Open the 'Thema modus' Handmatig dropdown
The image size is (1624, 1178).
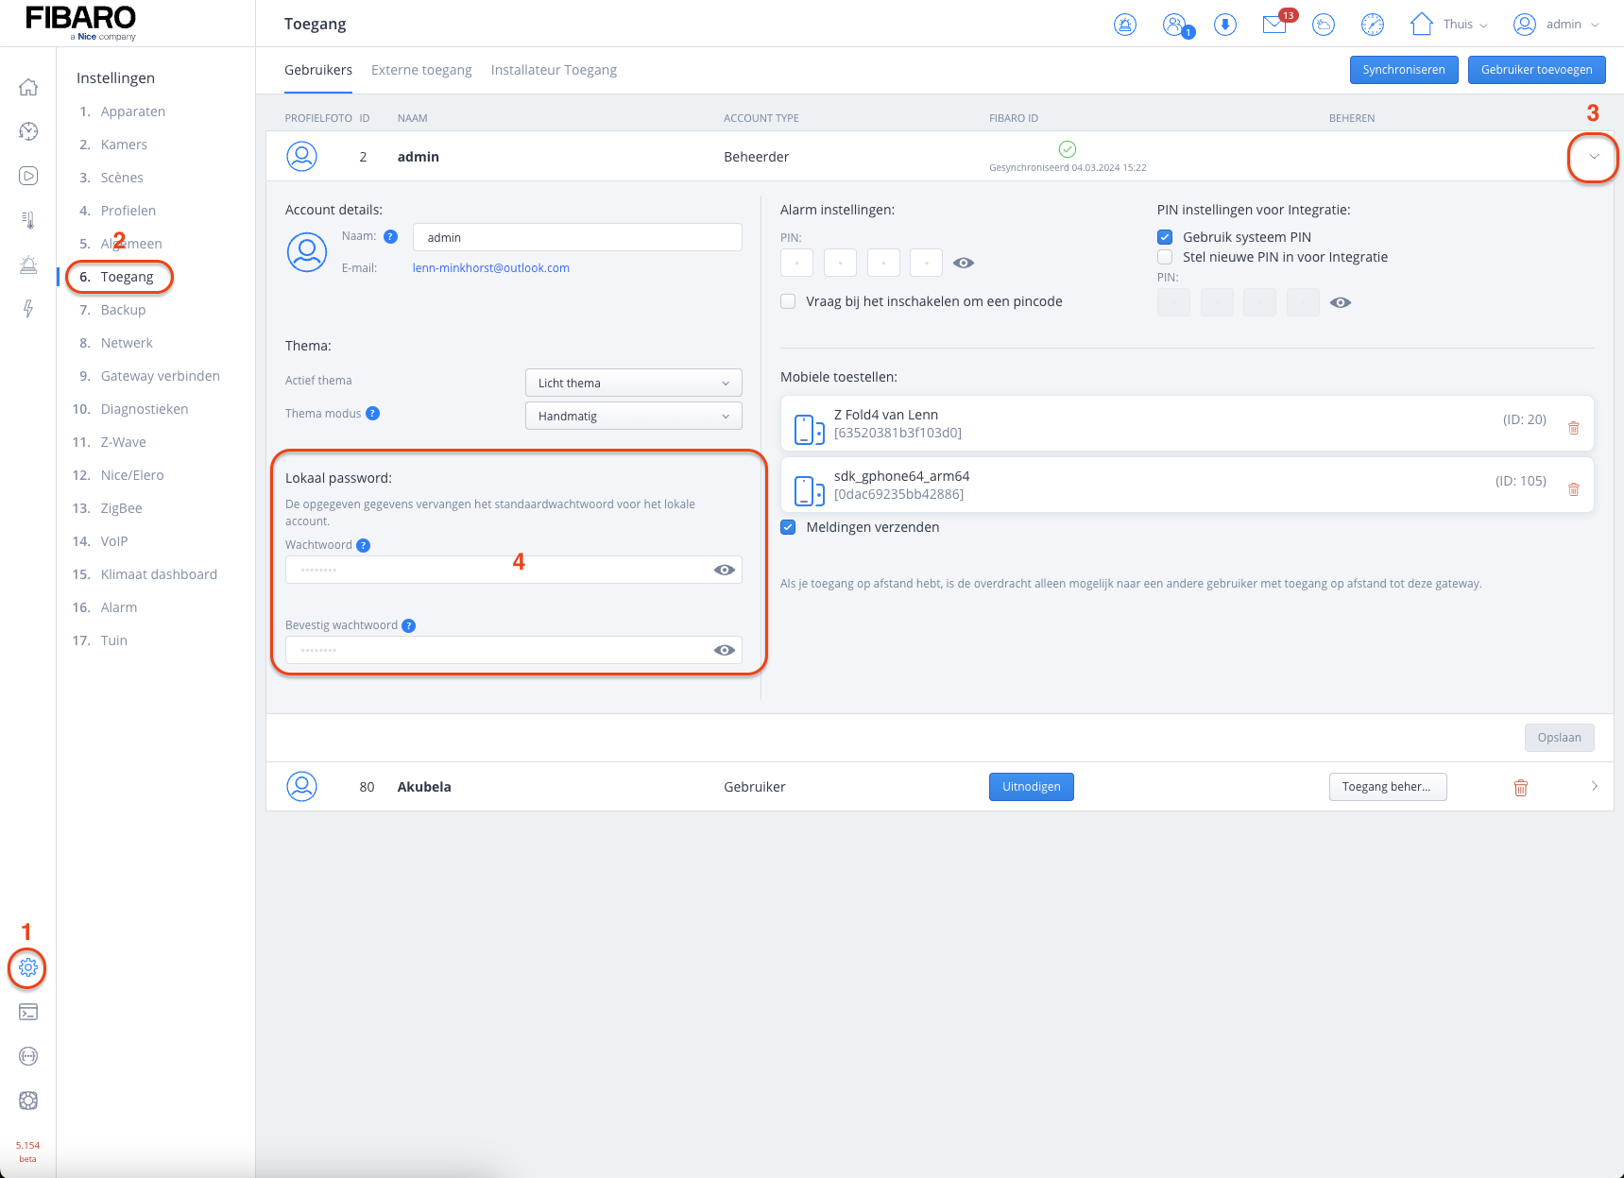(633, 416)
